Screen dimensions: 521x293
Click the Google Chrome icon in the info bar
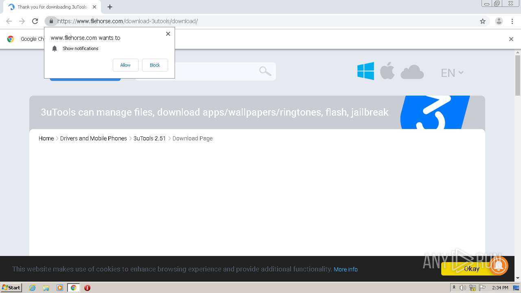point(11,39)
